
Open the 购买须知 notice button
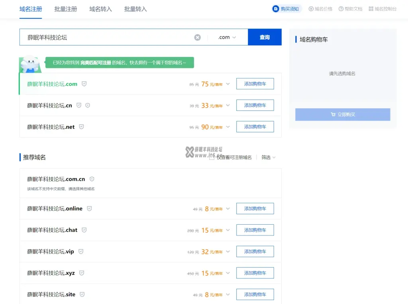coord(286,9)
